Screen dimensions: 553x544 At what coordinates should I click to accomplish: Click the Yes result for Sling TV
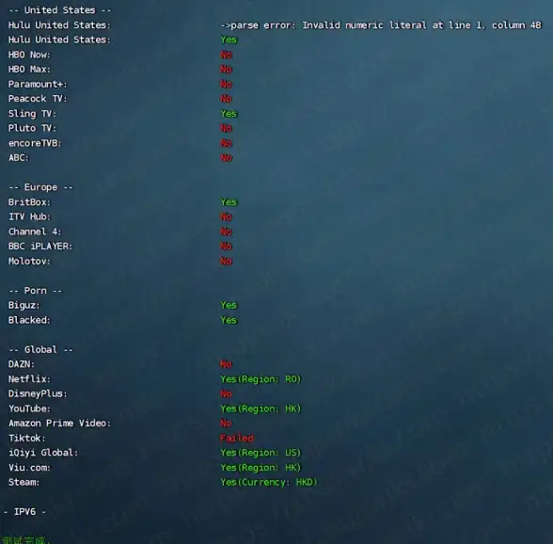229,114
